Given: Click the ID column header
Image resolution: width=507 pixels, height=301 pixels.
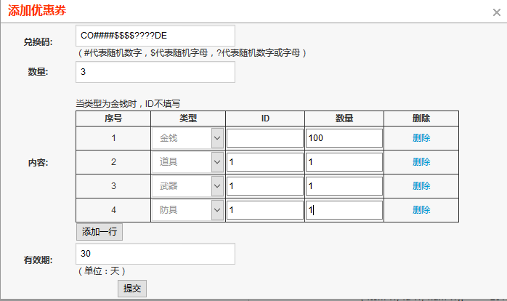Looking at the screenshot, I should [x=265, y=119].
